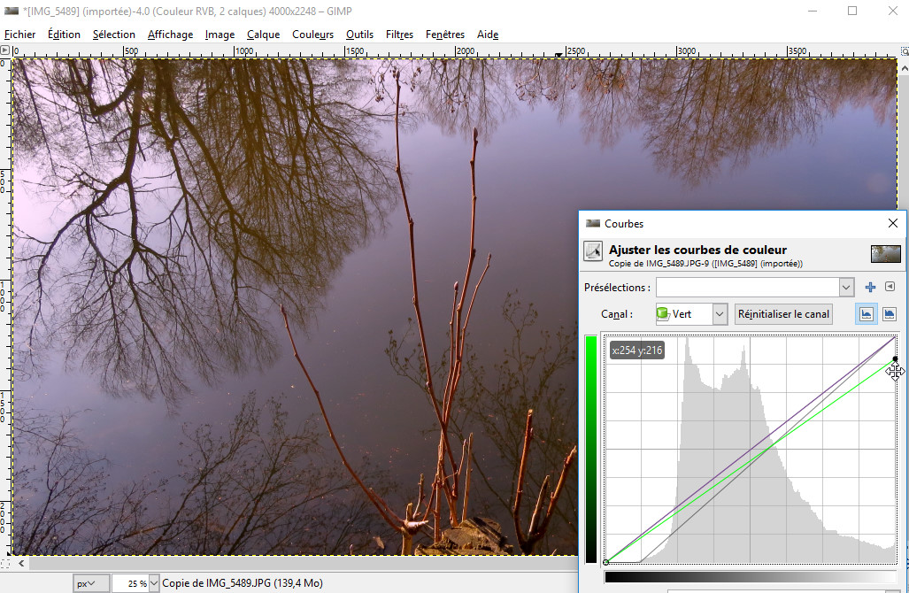Click the blue plus to save preset
This screenshot has height=593, width=909.
(x=870, y=287)
